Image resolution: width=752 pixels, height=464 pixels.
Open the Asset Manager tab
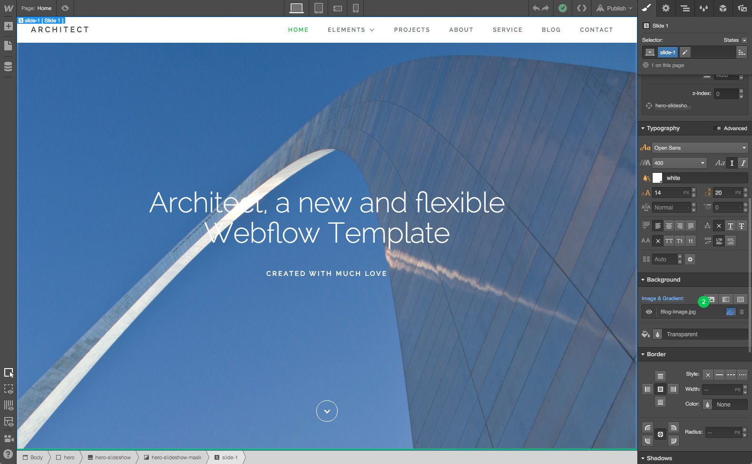tap(742, 8)
